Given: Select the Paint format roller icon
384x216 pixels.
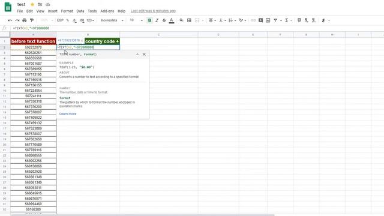Looking at the screenshot, I should pos(32,20).
